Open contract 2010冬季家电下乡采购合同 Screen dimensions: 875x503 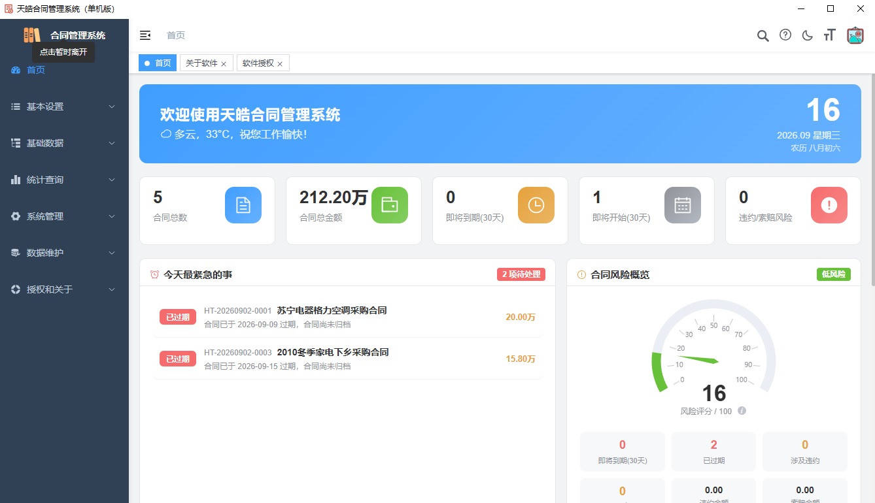coord(333,352)
